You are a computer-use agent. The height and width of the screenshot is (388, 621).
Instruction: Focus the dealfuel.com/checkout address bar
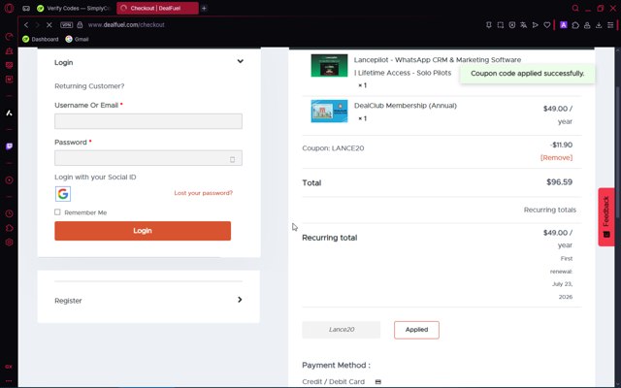[x=126, y=25]
